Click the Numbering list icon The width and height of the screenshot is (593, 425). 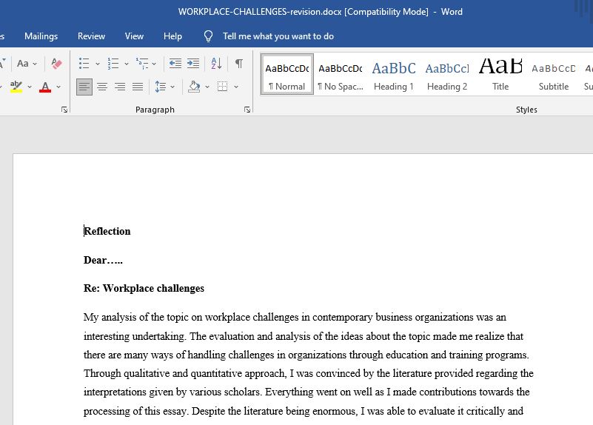(113, 64)
